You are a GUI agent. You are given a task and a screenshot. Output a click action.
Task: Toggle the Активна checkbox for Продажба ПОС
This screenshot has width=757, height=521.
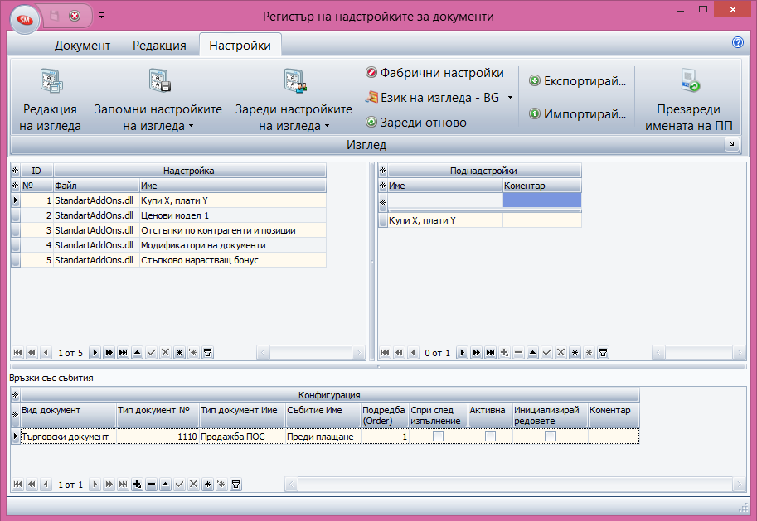[490, 436]
